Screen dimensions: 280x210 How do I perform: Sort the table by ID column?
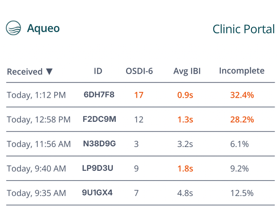[x=98, y=71]
